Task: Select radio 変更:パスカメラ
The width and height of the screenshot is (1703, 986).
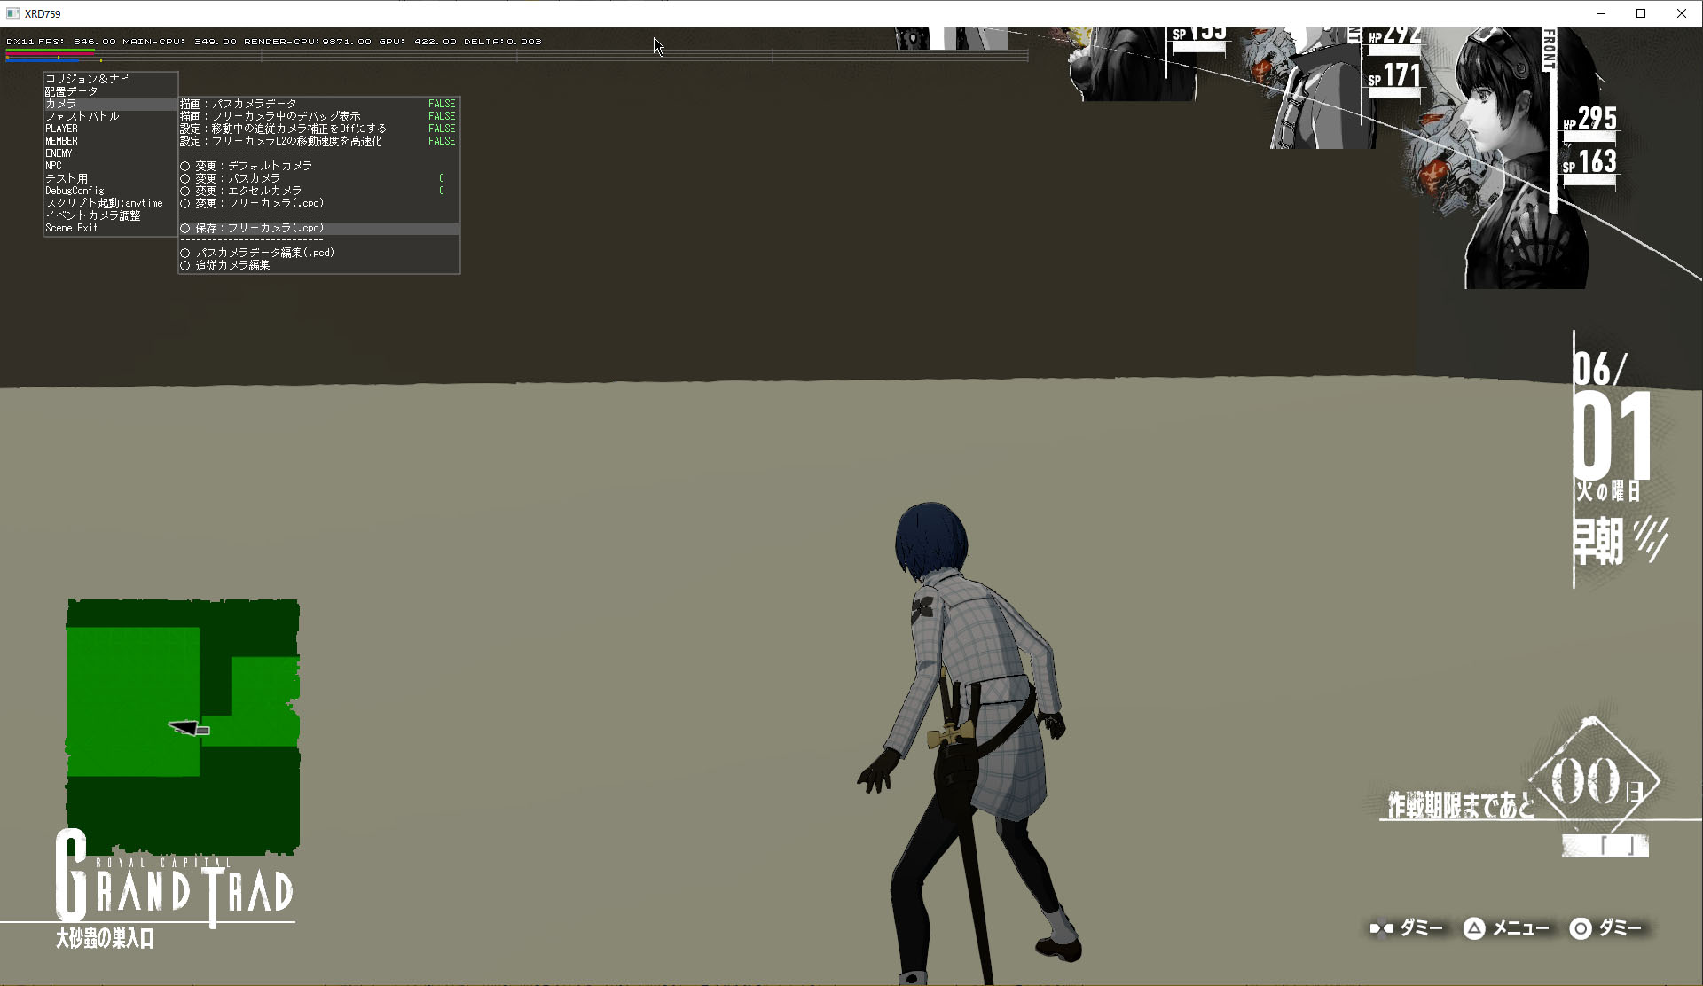Action: pyautogui.click(x=185, y=178)
